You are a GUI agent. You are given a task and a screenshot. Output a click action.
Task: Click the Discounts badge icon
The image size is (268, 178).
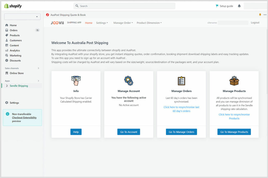(7, 60)
